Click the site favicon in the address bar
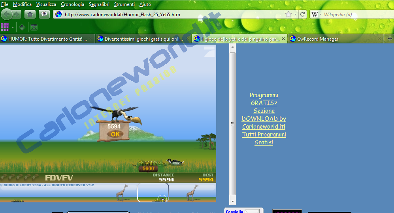394x213 pixels. click(58, 14)
